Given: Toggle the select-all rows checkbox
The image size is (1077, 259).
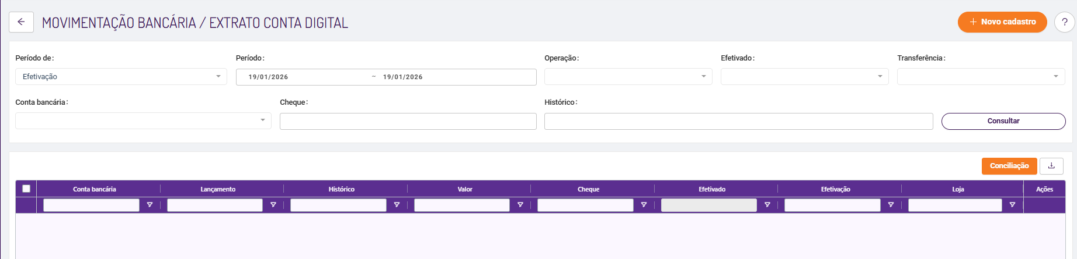Looking at the screenshot, I should (26, 189).
